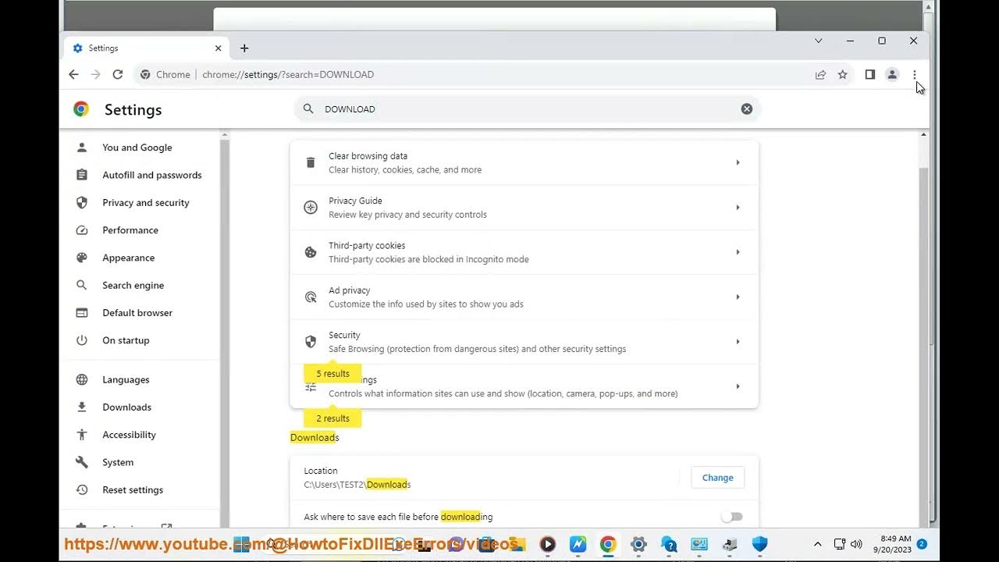
Task: Click the Languages globe icon in sidebar
Action: point(82,379)
